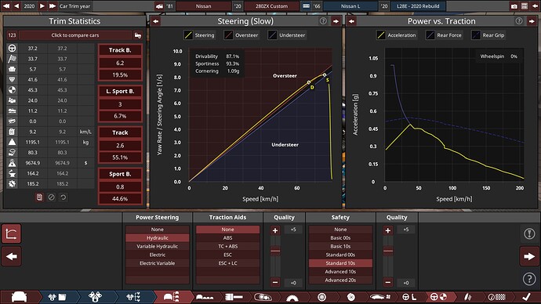Open the L28E - 2020 Rebuild variant
Screen dimensions: 541x304
[x=418, y=6]
